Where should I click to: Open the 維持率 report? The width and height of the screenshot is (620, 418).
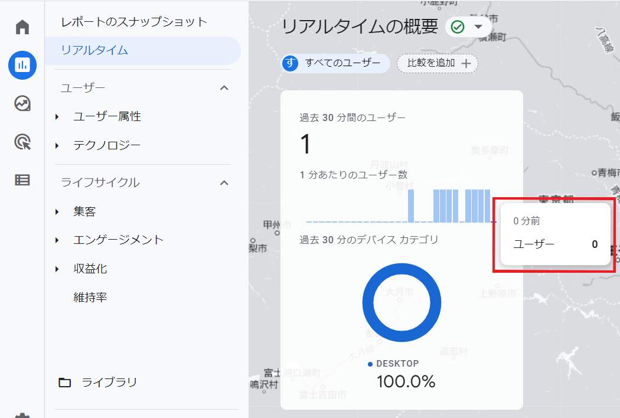pos(90,297)
